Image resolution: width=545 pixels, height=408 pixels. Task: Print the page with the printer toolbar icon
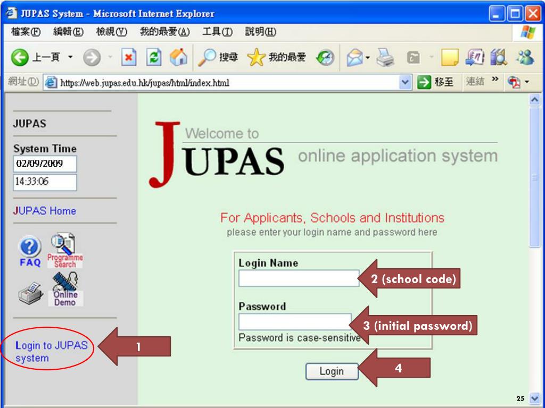tap(385, 57)
